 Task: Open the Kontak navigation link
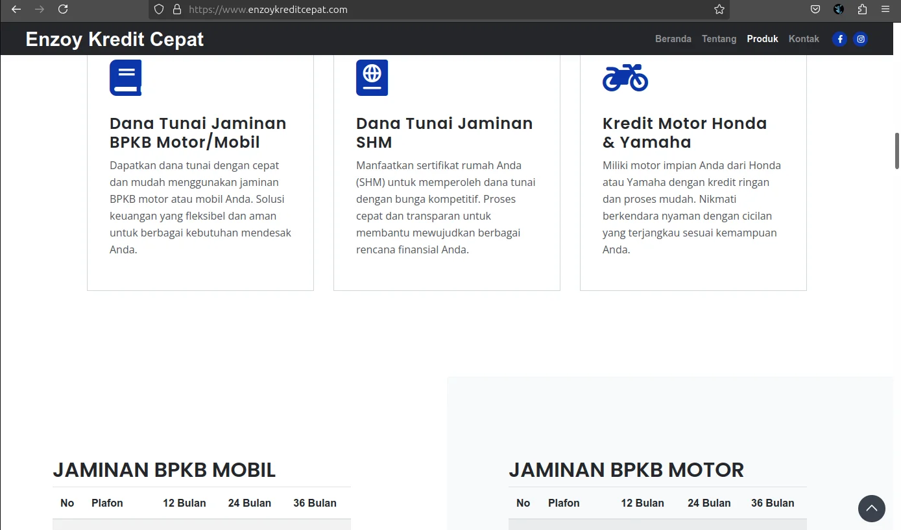804,39
